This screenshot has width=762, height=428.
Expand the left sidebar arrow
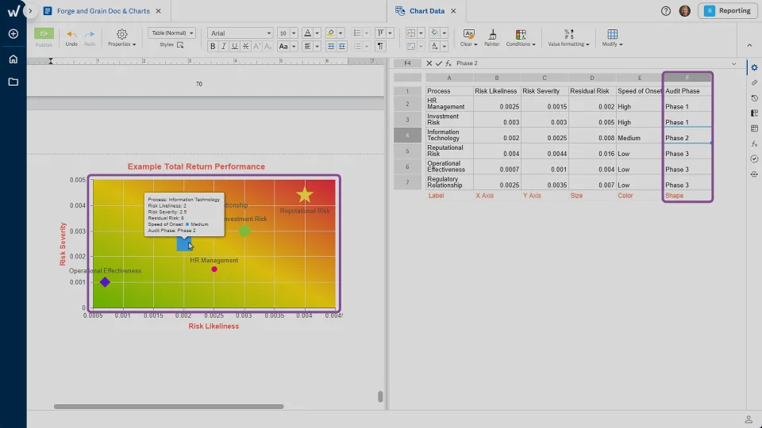click(30, 10)
